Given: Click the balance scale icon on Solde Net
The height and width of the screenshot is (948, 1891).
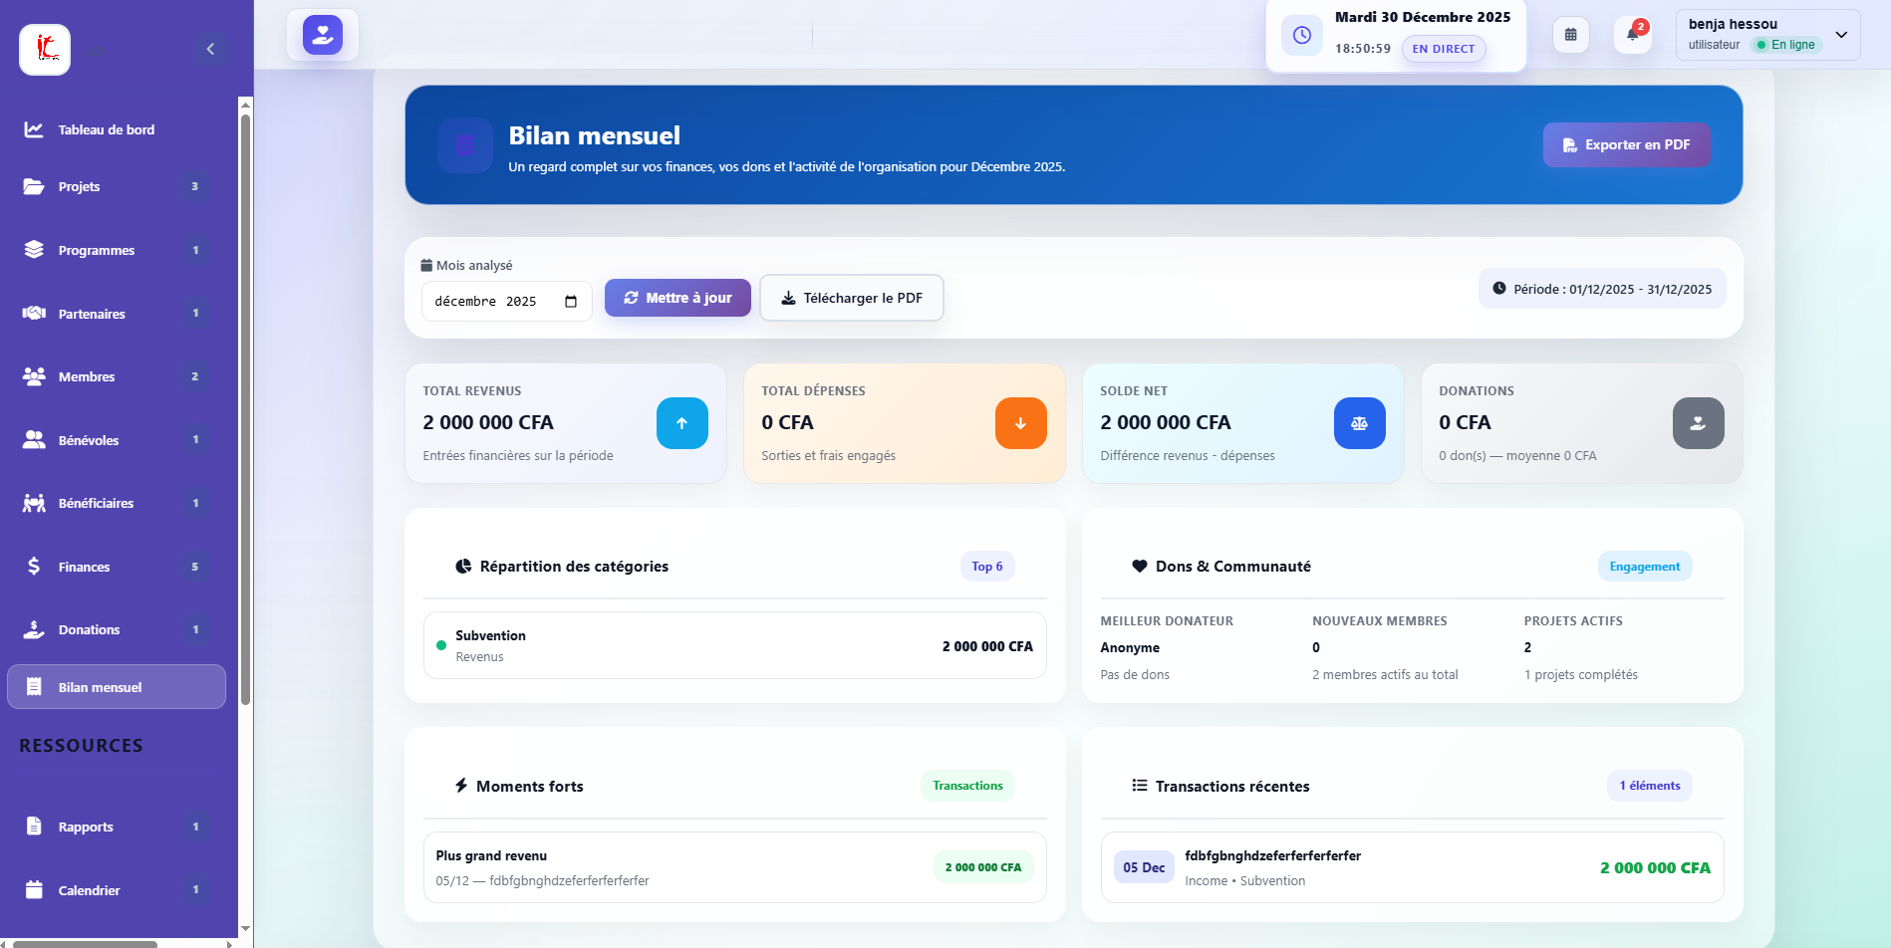Looking at the screenshot, I should 1359,423.
